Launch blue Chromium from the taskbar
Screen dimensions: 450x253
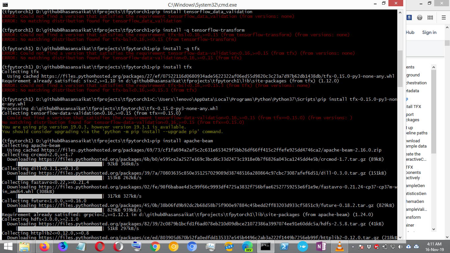[x=192, y=247]
